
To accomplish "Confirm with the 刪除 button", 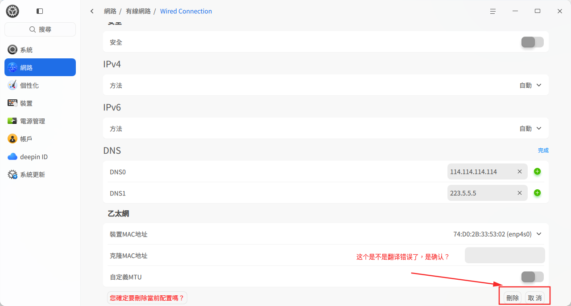I will [x=513, y=298].
